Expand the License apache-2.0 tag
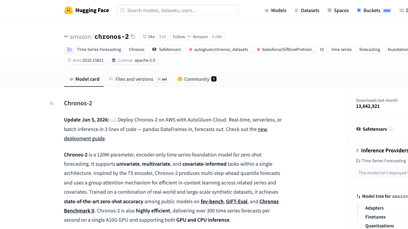 pos(134,60)
